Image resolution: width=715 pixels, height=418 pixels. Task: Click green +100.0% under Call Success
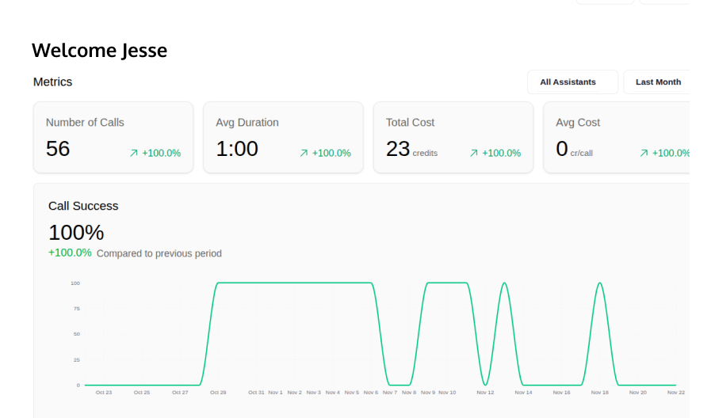[x=70, y=253]
